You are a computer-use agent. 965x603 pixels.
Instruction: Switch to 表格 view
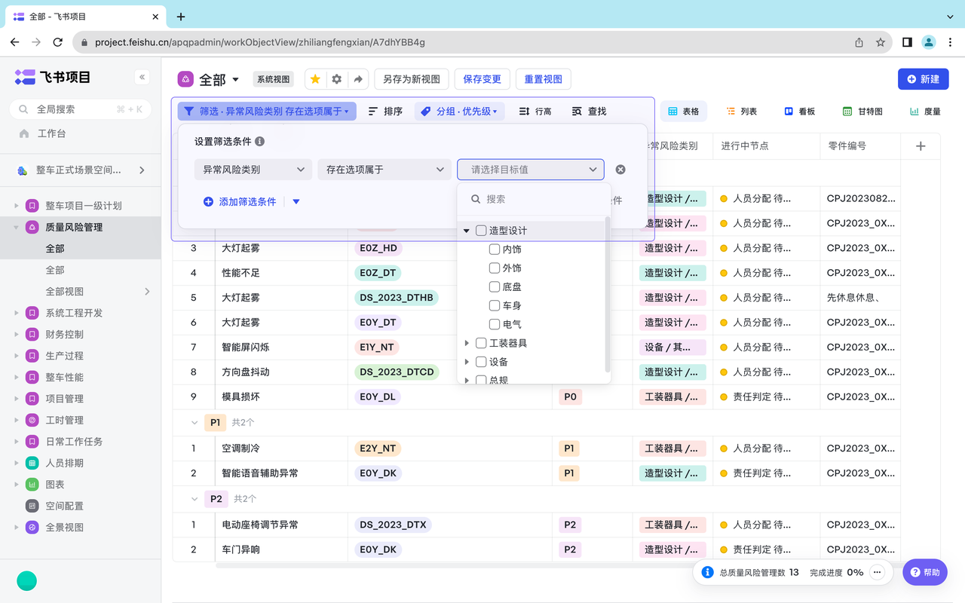(684, 112)
